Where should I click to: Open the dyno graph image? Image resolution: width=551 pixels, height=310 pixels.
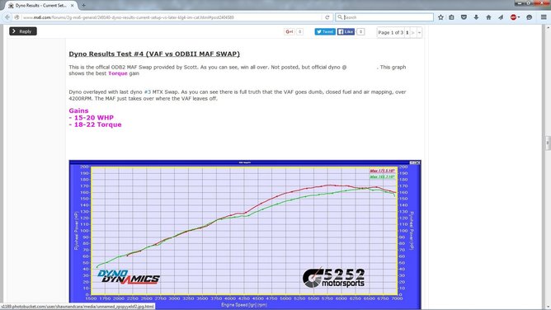pyautogui.click(x=245, y=234)
